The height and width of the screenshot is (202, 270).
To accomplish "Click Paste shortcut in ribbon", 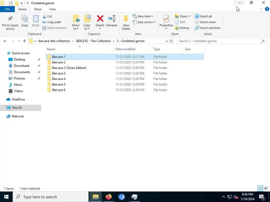I will [x=54, y=28].
